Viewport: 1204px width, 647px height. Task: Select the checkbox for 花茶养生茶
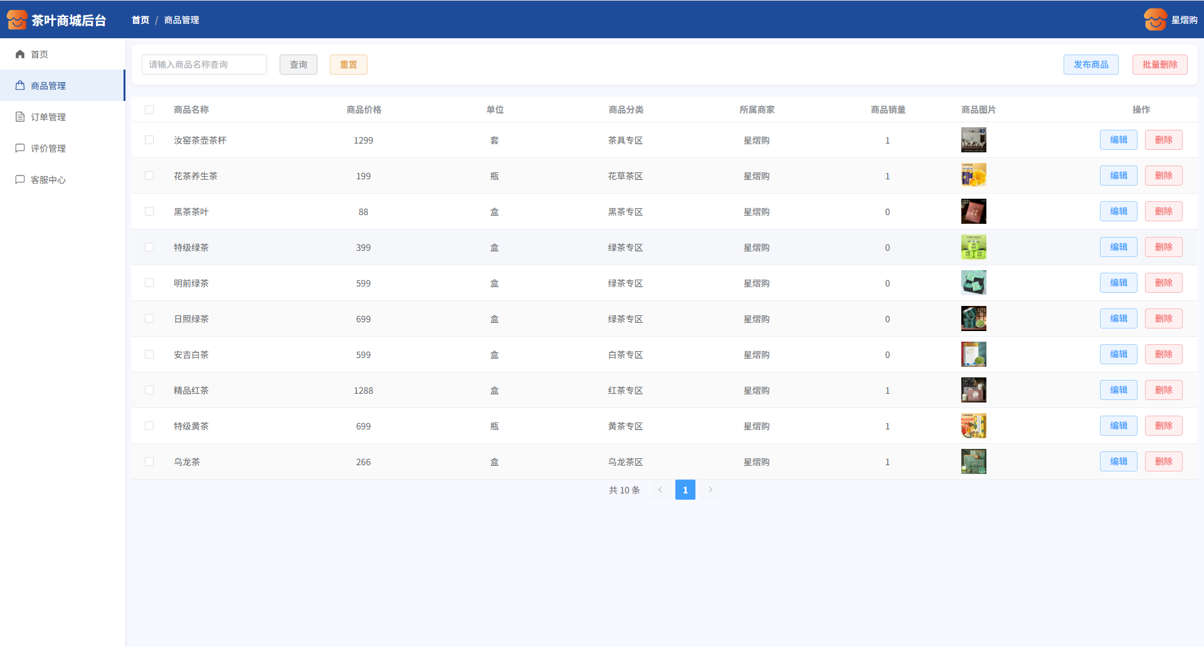(x=149, y=176)
